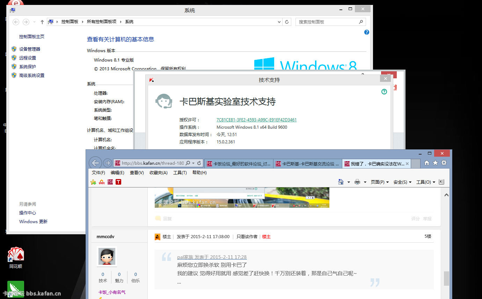Open 页面(P) dropdown menu
Screen dimensions: 482x299
pos(380,182)
